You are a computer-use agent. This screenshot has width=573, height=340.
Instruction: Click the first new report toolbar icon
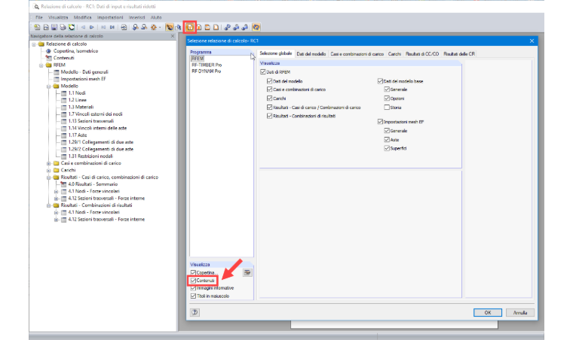point(37,27)
